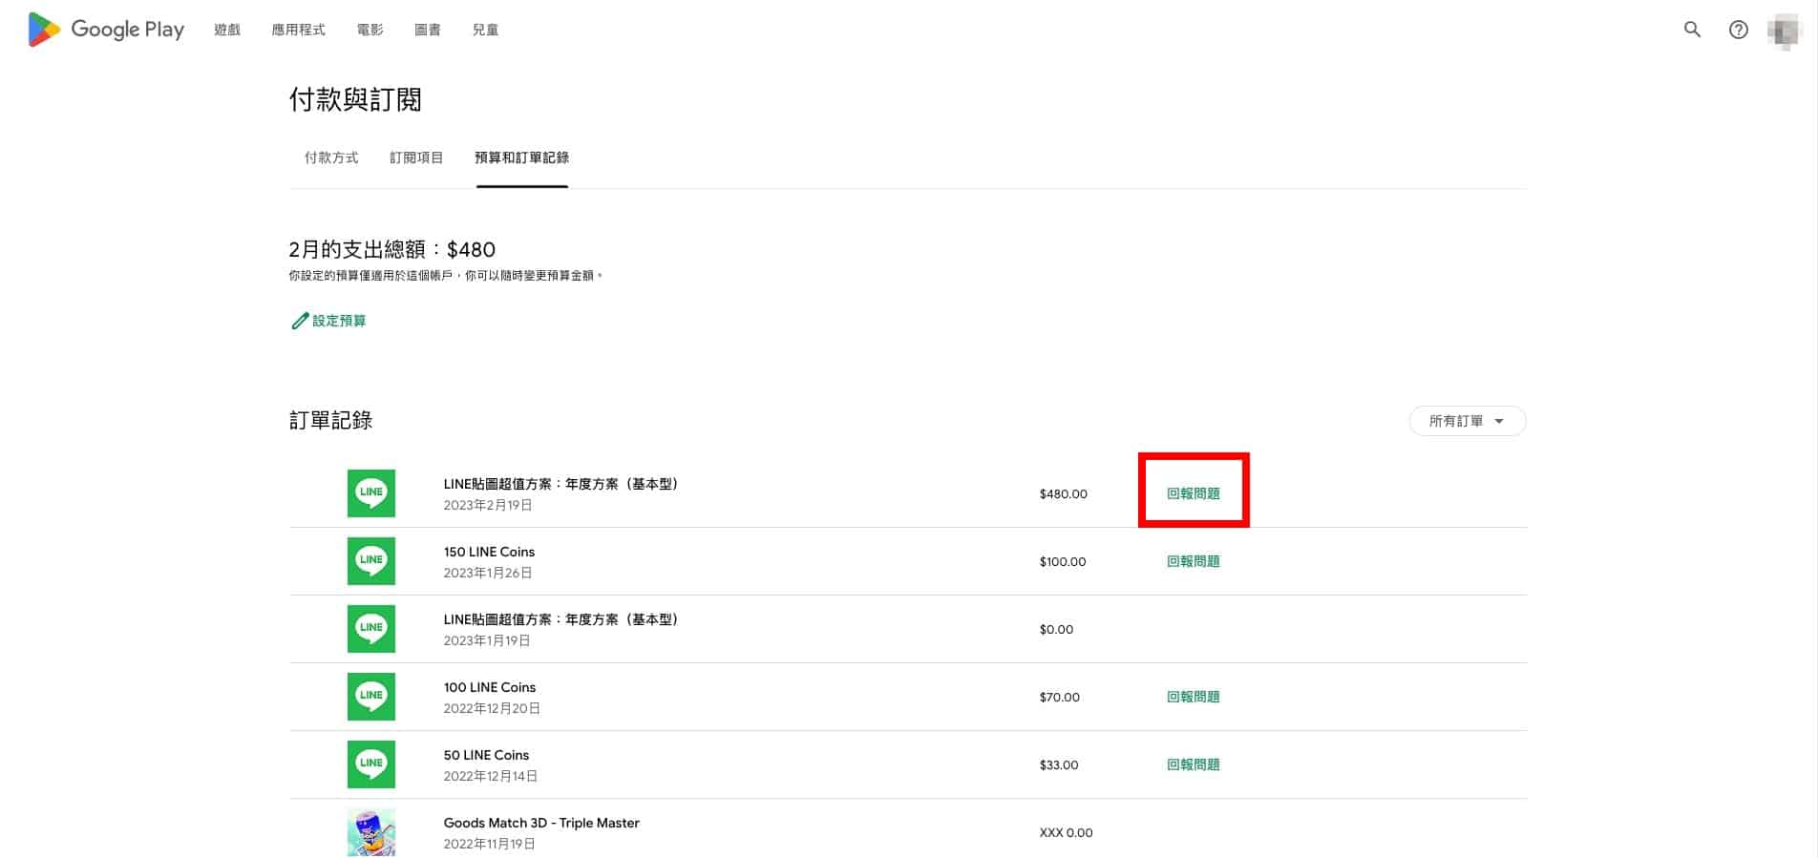Viewport: 1818px width, 858px height.
Task: Click LINE icon of the 100 LINE Coins order
Action: [371, 697]
